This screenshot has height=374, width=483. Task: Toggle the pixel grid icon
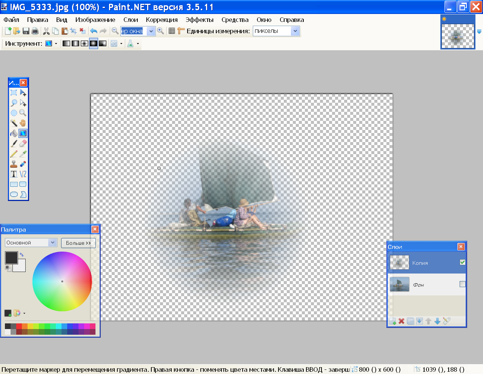[172, 31]
